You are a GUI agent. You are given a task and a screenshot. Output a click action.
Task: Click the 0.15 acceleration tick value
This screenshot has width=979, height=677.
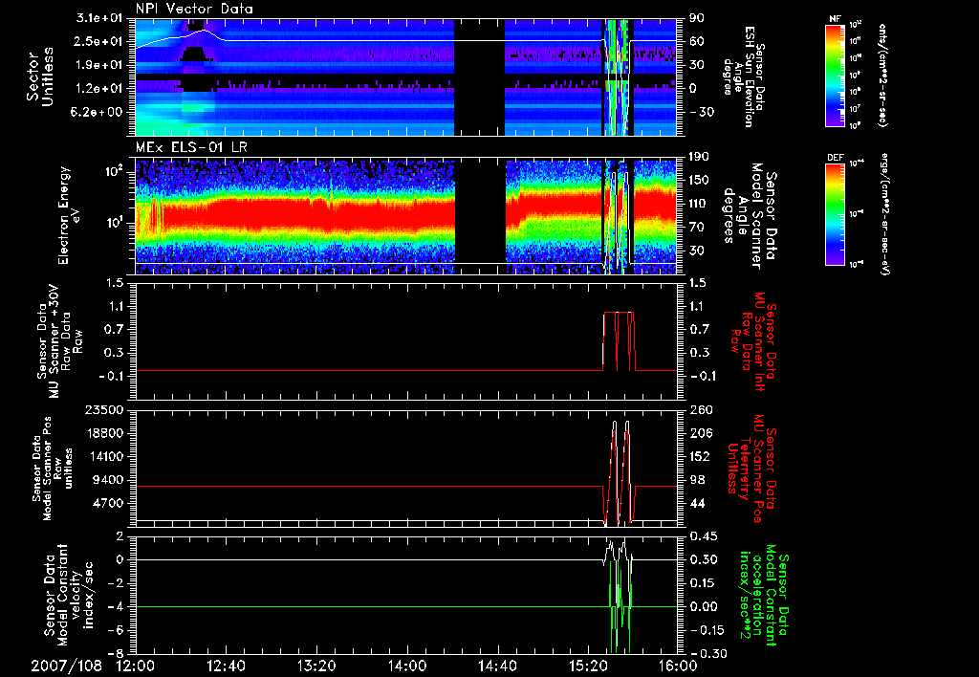pos(703,583)
